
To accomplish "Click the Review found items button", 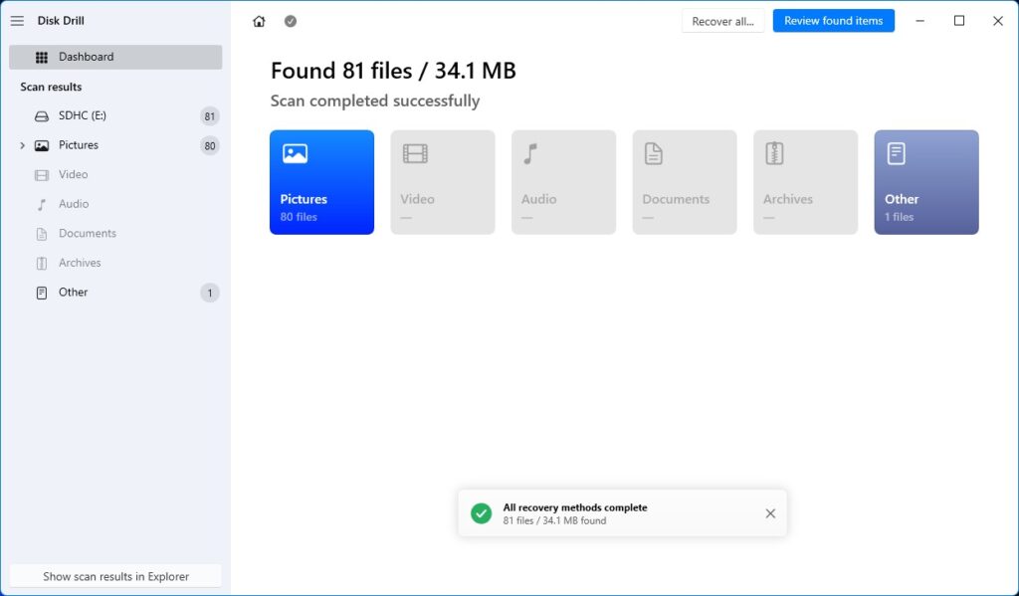I will [833, 21].
